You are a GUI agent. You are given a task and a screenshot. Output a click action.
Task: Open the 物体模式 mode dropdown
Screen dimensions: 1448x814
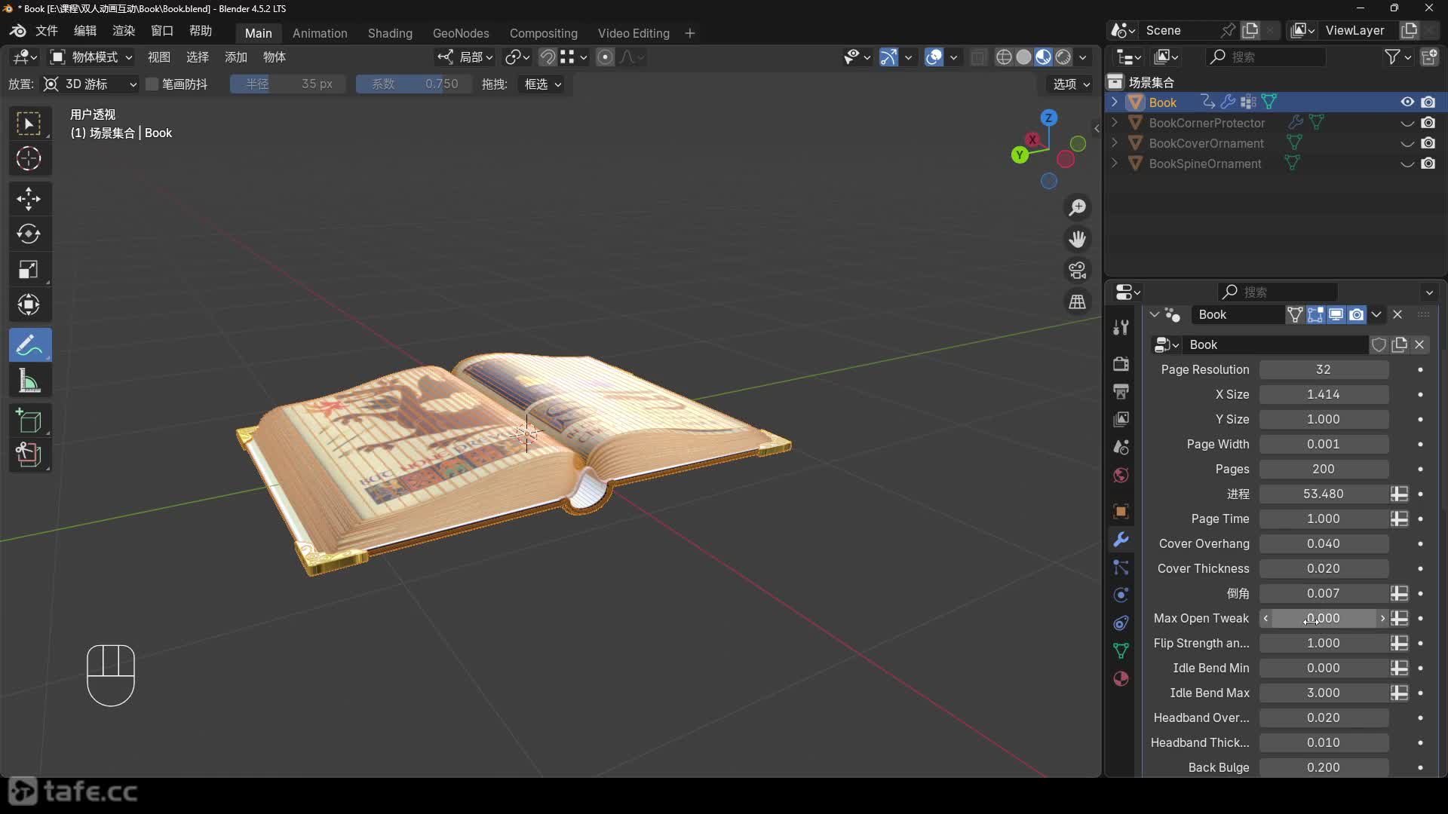91,57
